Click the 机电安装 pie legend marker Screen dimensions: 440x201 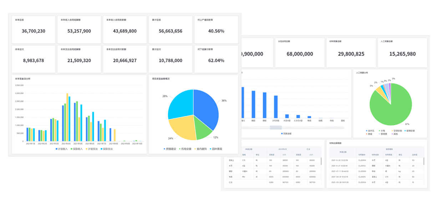pos(180,149)
